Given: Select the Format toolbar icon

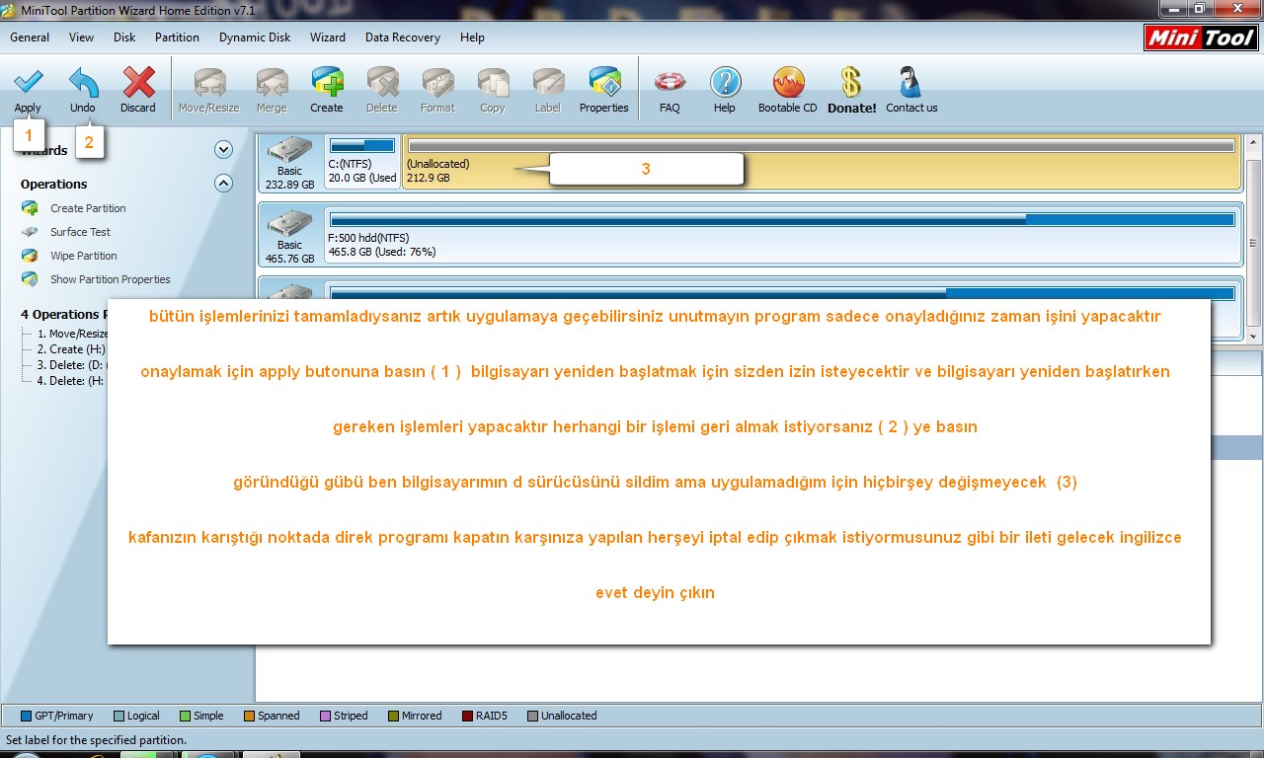Looking at the screenshot, I should pos(437,90).
